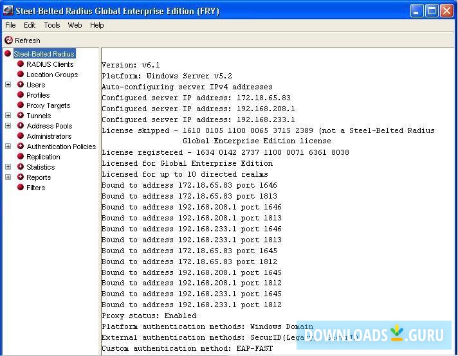
Task: Select Authentication Policies in the tree
Action: (x=61, y=147)
